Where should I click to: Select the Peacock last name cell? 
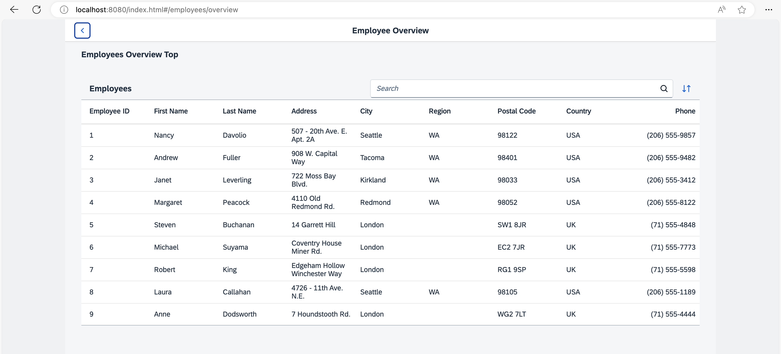coord(236,203)
